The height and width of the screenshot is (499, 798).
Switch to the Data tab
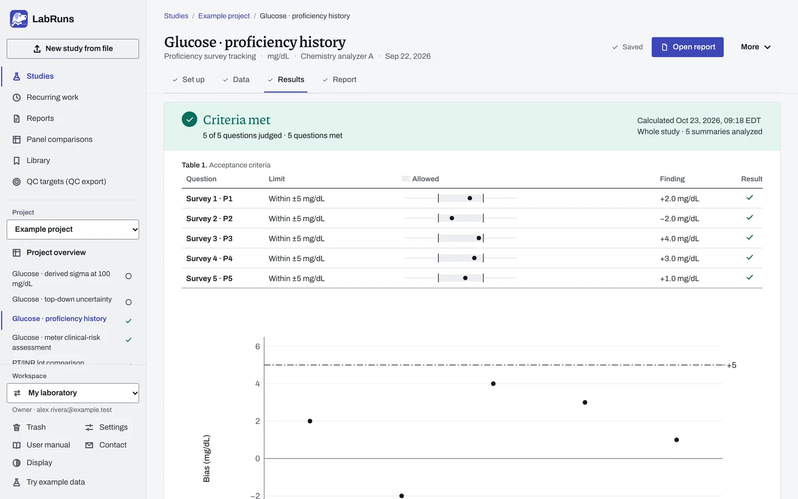[236, 80]
